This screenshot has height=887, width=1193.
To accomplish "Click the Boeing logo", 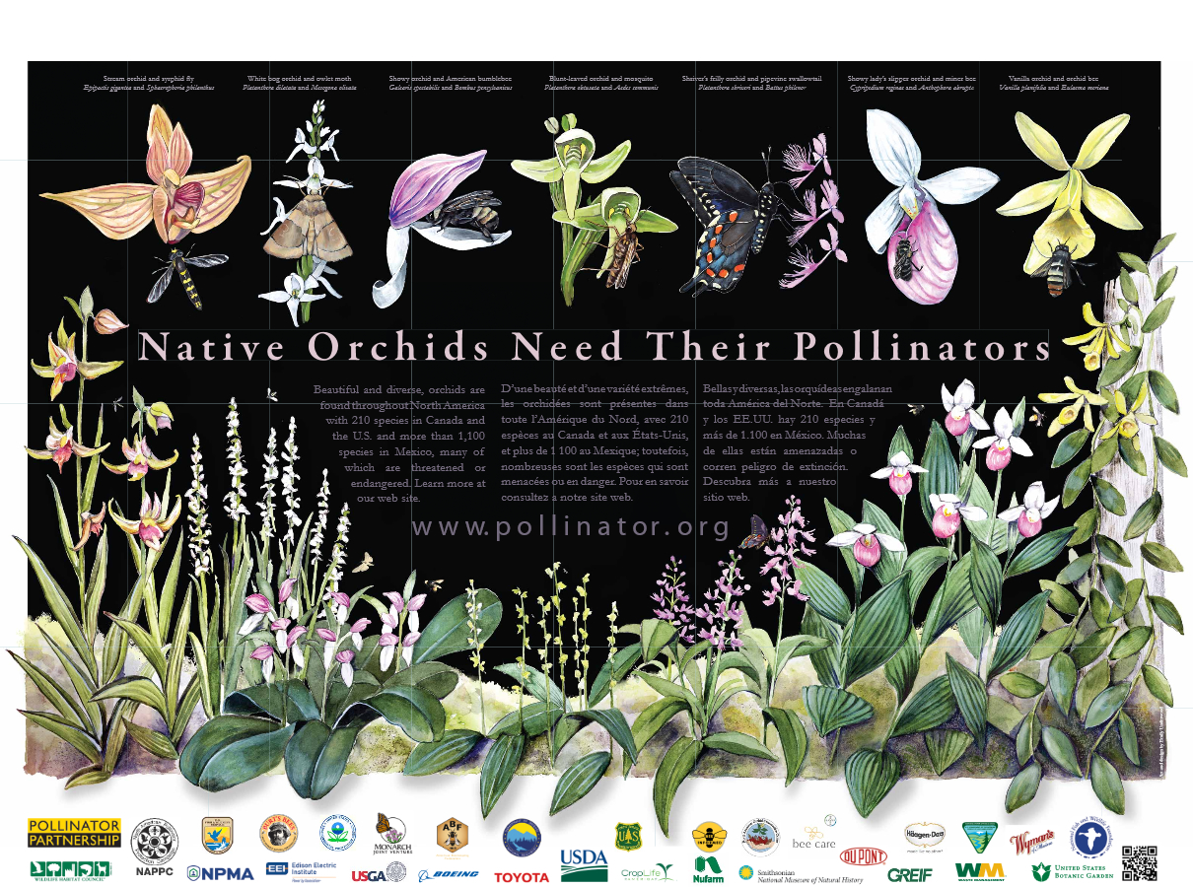I will (x=449, y=873).
